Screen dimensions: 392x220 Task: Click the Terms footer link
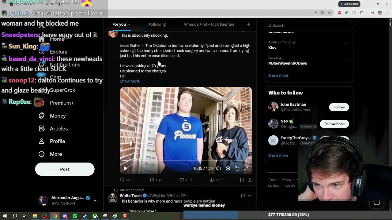point(272,180)
